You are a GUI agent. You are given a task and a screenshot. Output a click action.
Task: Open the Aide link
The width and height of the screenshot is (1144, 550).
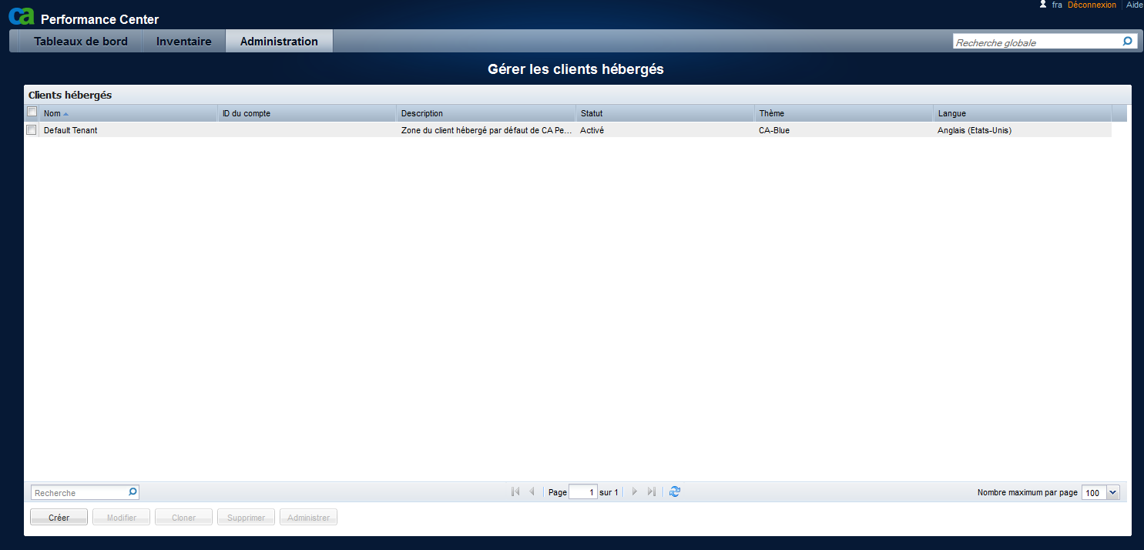pyautogui.click(x=1135, y=5)
